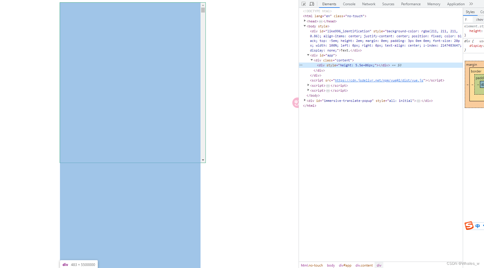Click the display property in div rule
Screen dimensions: 484x268
point(476,46)
